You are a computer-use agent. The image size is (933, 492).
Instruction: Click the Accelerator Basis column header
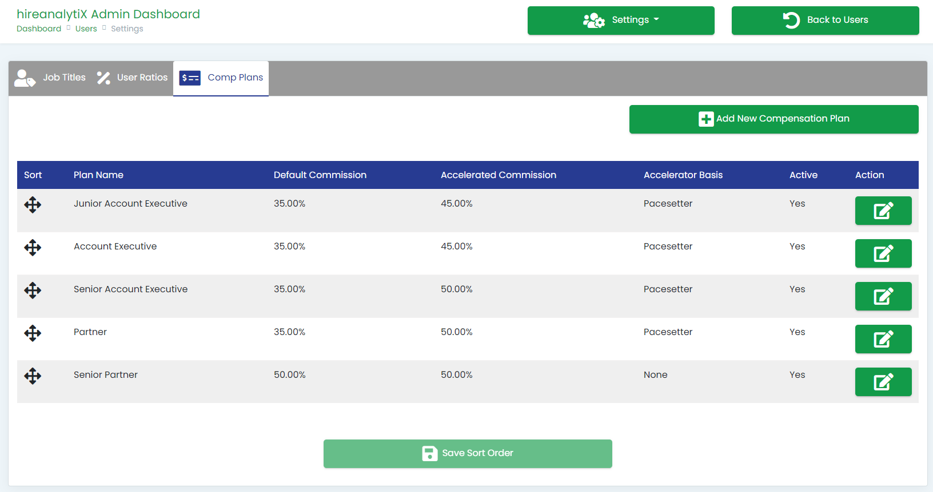click(x=683, y=175)
